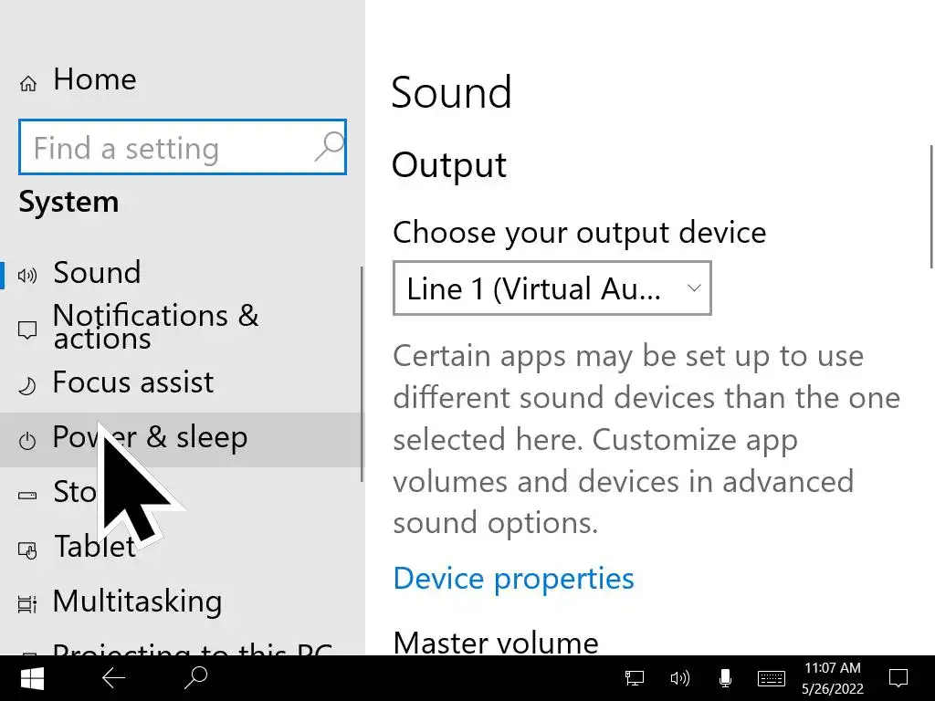Click the Home icon in sidebar
935x701 pixels.
(28, 83)
